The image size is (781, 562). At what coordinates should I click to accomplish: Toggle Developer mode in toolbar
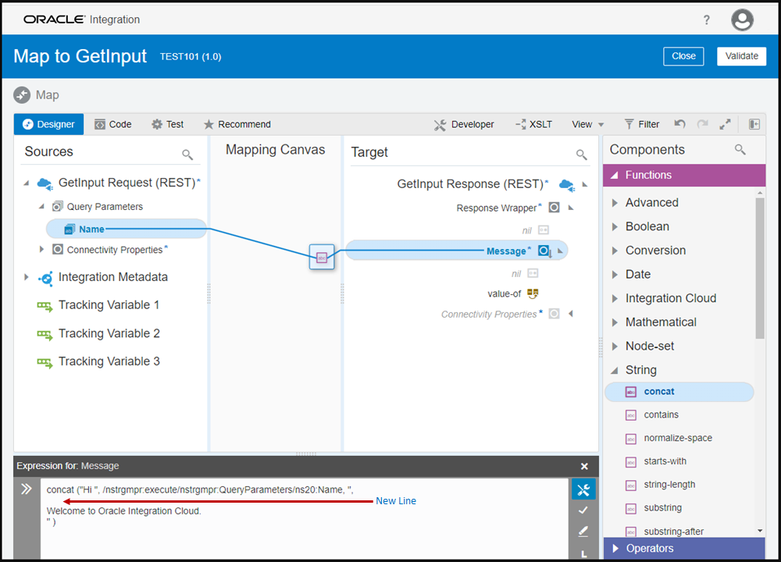[x=464, y=124]
